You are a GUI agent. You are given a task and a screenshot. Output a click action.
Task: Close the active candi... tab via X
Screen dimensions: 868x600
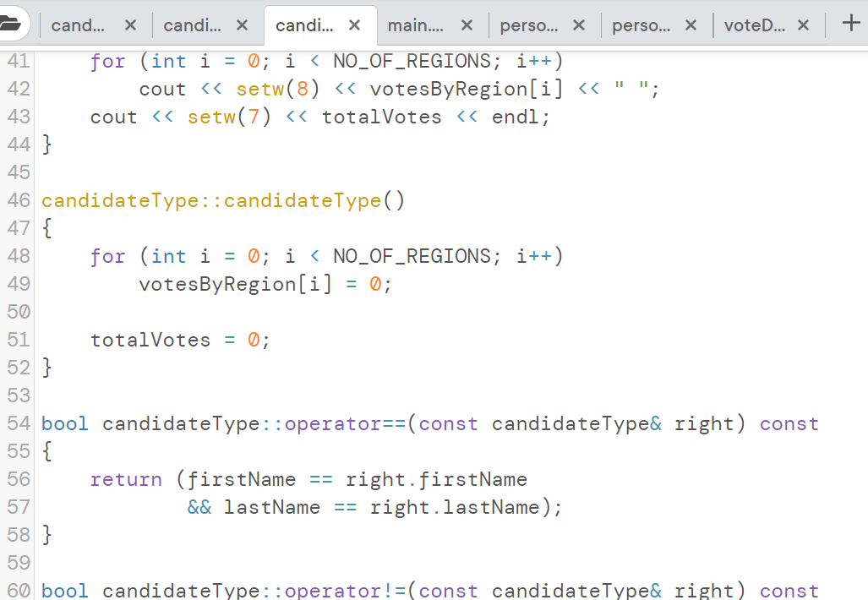(353, 25)
